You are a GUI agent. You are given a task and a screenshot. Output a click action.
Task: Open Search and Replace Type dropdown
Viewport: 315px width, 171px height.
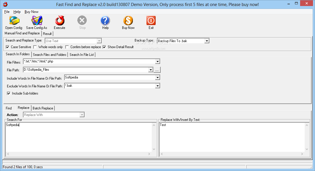[99, 41]
